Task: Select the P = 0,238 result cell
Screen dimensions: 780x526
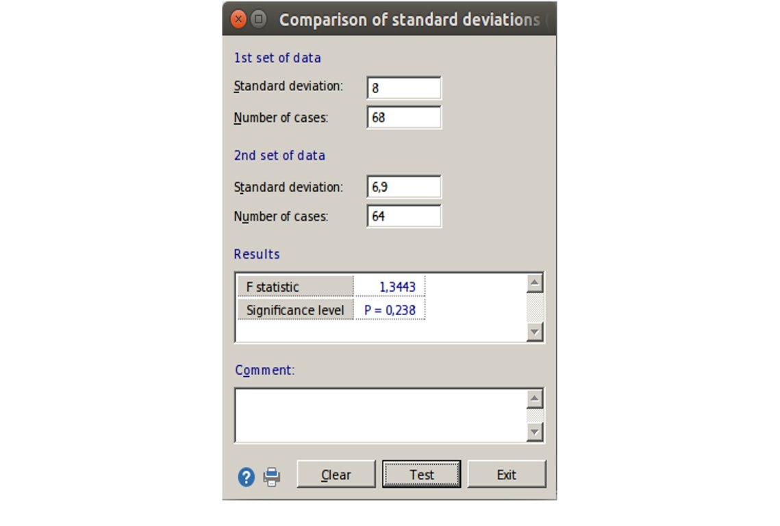Action: [x=390, y=310]
